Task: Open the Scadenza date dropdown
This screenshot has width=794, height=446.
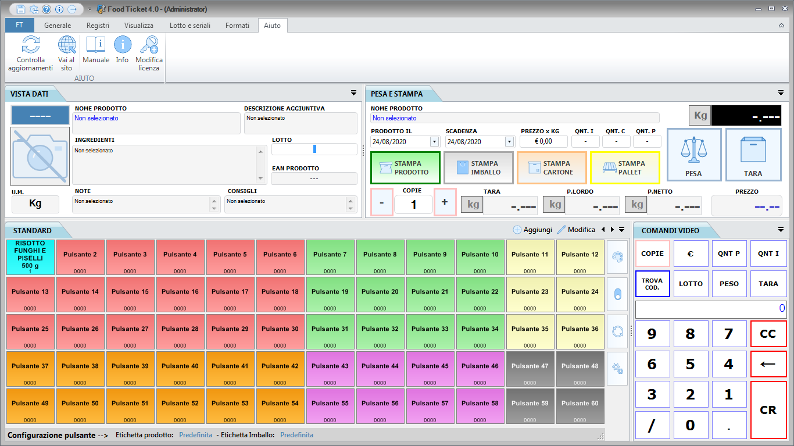Action: (x=509, y=141)
